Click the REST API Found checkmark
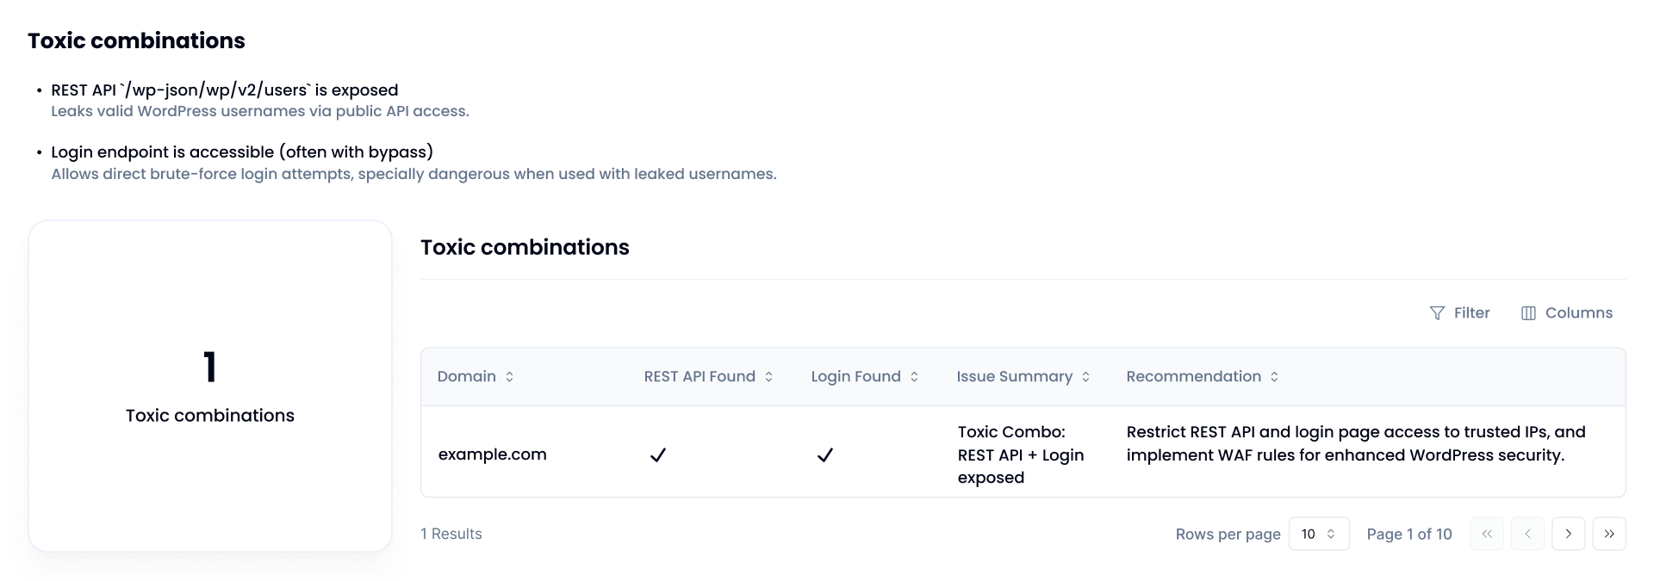Viewport: 1654px width, 581px height. click(658, 454)
